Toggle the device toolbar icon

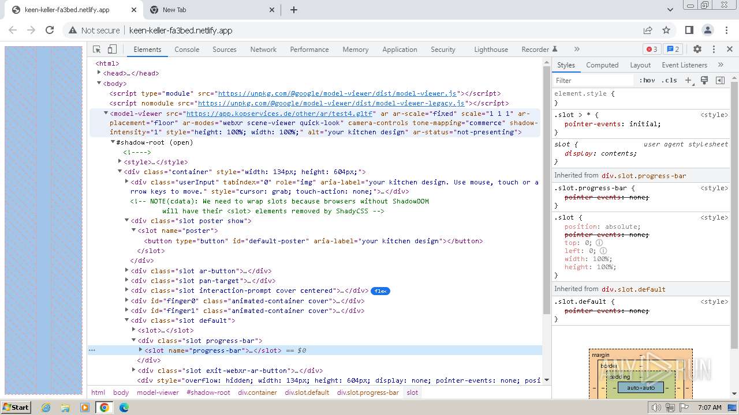click(113, 50)
